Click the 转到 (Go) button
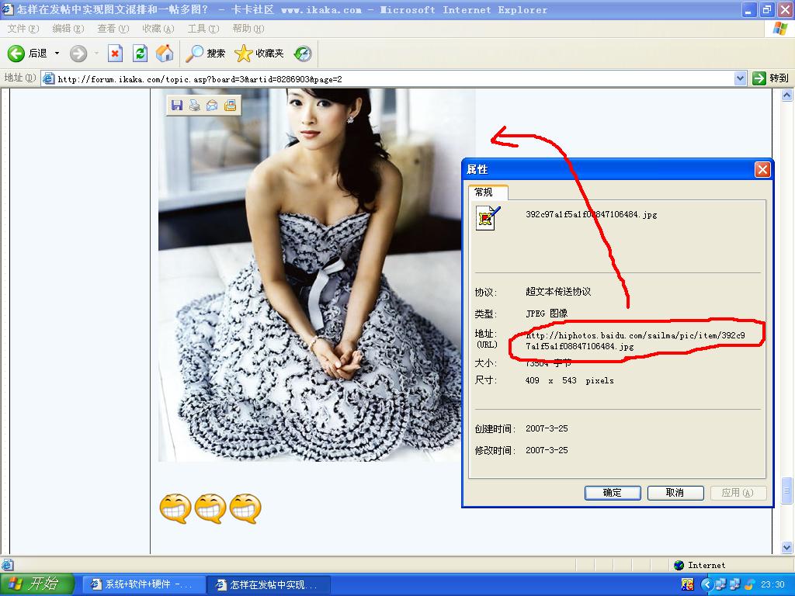The image size is (795, 596). (771, 78)
